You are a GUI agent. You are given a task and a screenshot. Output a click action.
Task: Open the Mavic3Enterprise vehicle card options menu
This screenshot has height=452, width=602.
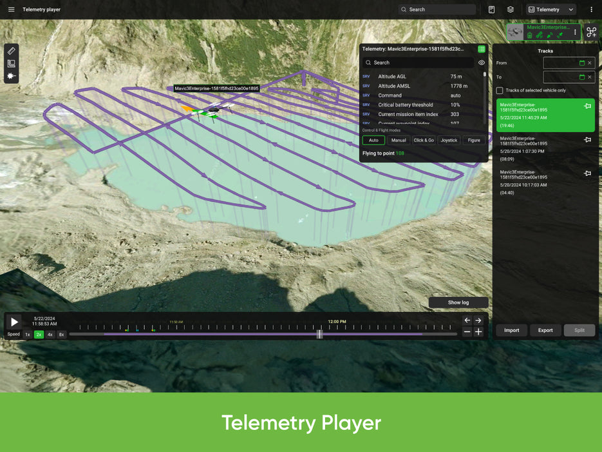576,32
